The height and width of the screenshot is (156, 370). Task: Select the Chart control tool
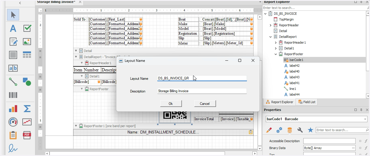coord(13,109)
